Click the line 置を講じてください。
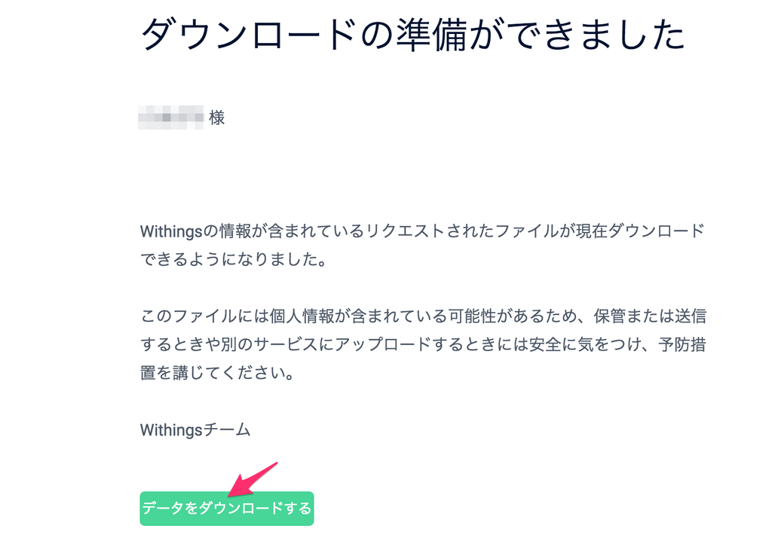The width and height of the screenshot is (772, 535). [x=217, y=373]
